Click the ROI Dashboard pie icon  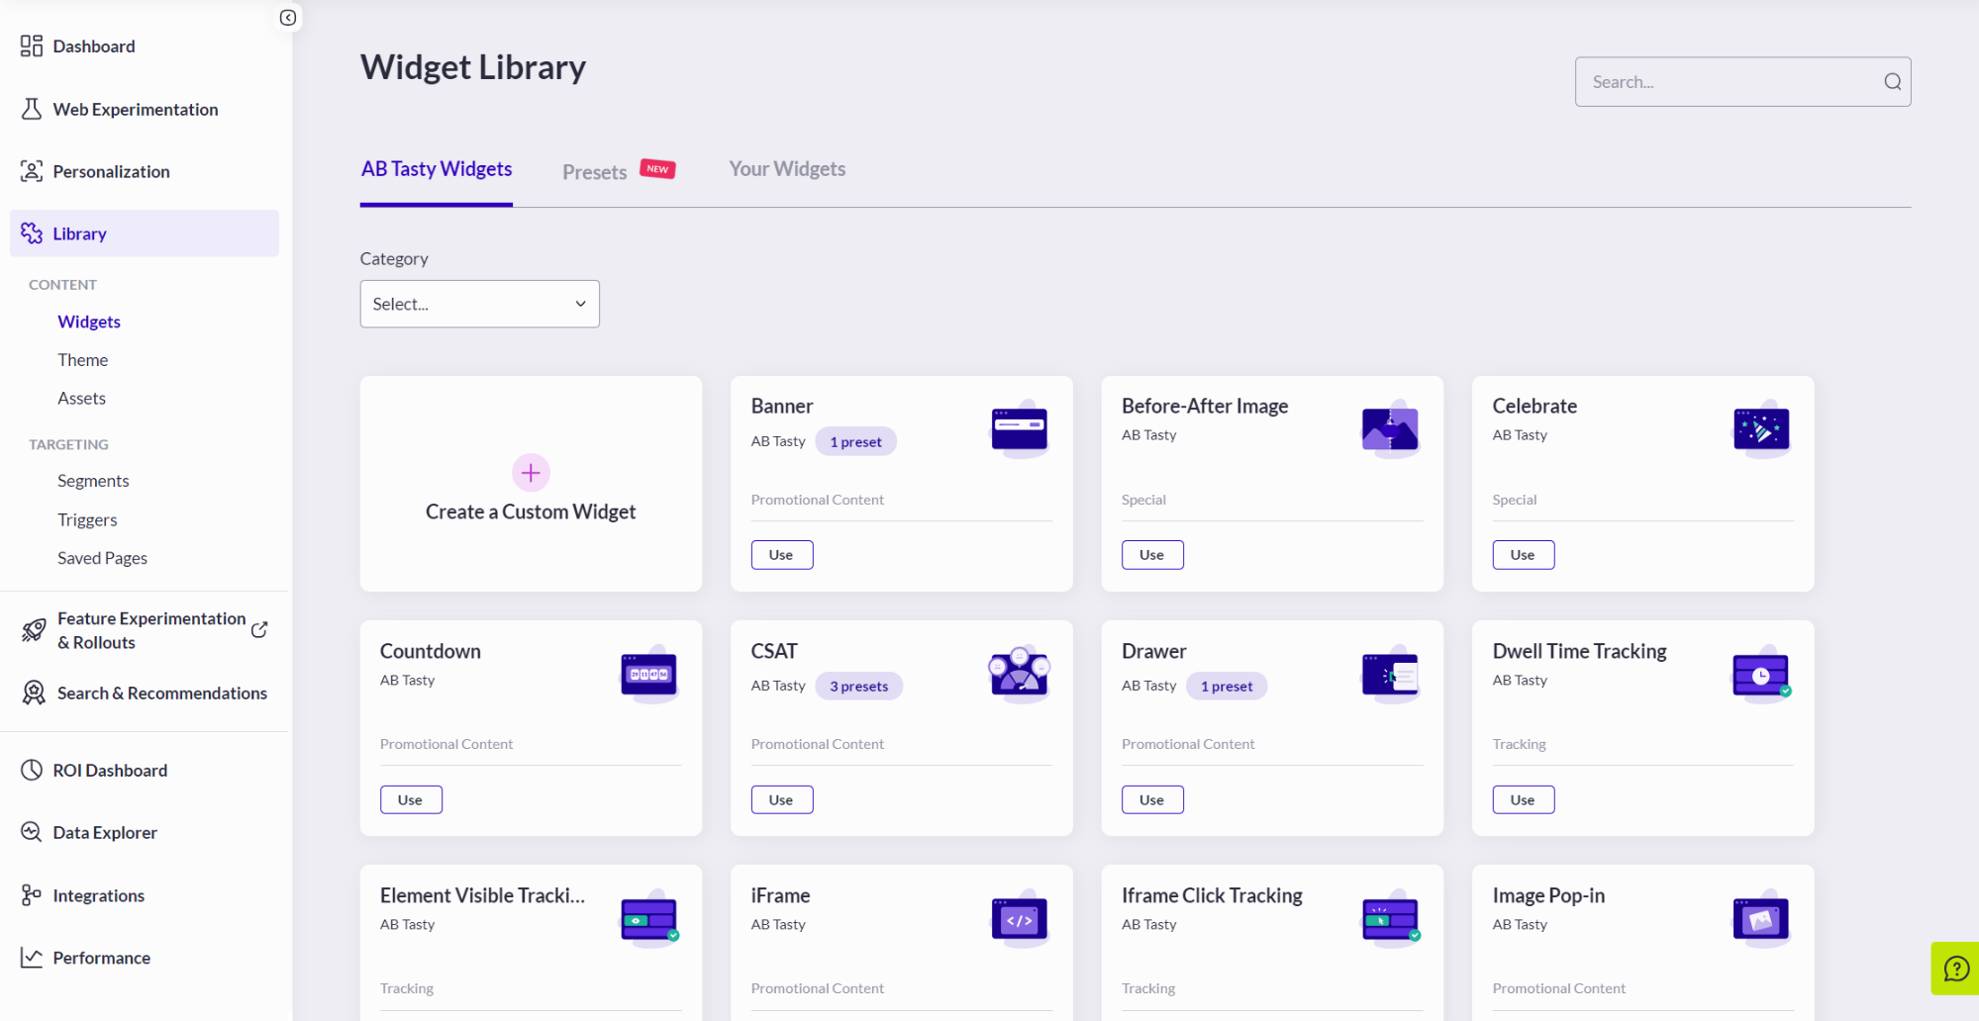pyautogui.click(x=32, y=770)
